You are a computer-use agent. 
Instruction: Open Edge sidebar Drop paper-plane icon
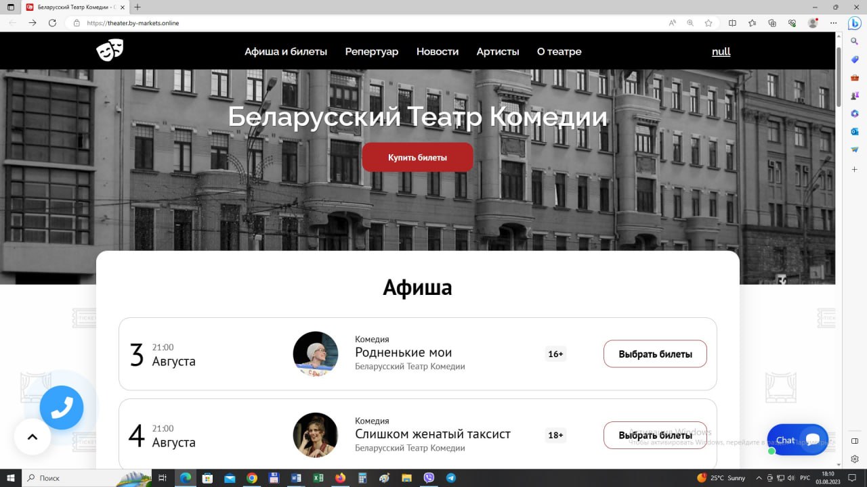tap(855, 149)
